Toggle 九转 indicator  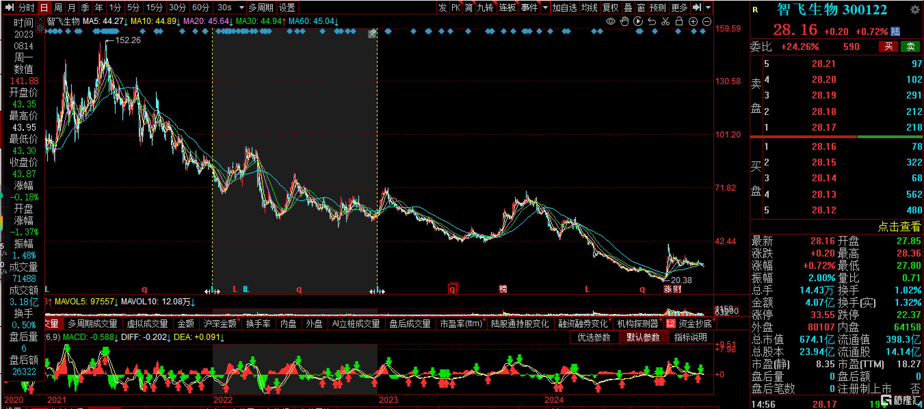(485, 7)
